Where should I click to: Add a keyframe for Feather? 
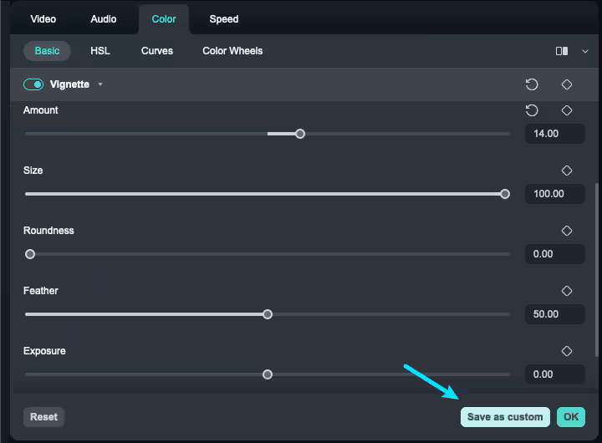[567, 291]
